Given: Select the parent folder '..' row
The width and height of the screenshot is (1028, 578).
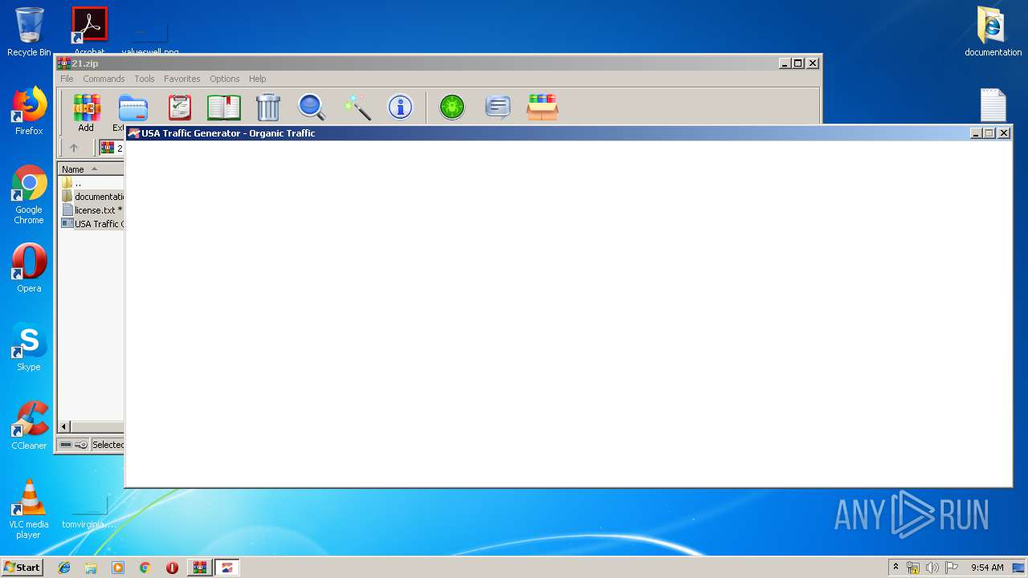Looking at the screenshot, I should pyautogui.click(x=92, y=183).
